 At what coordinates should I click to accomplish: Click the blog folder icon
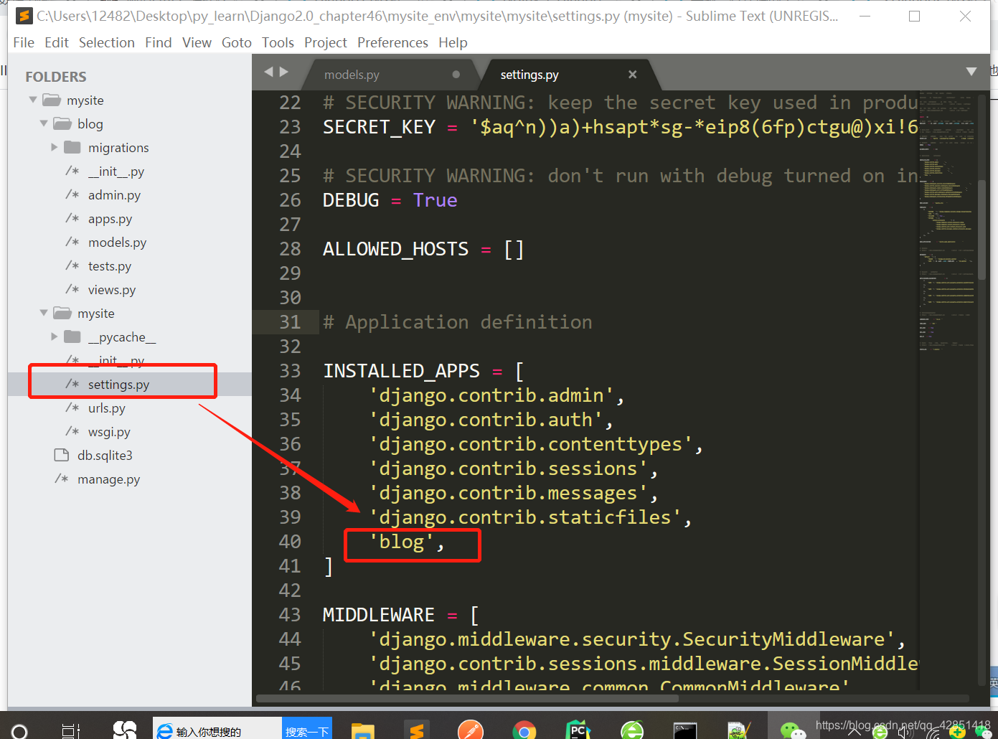(x=62, y=123)
